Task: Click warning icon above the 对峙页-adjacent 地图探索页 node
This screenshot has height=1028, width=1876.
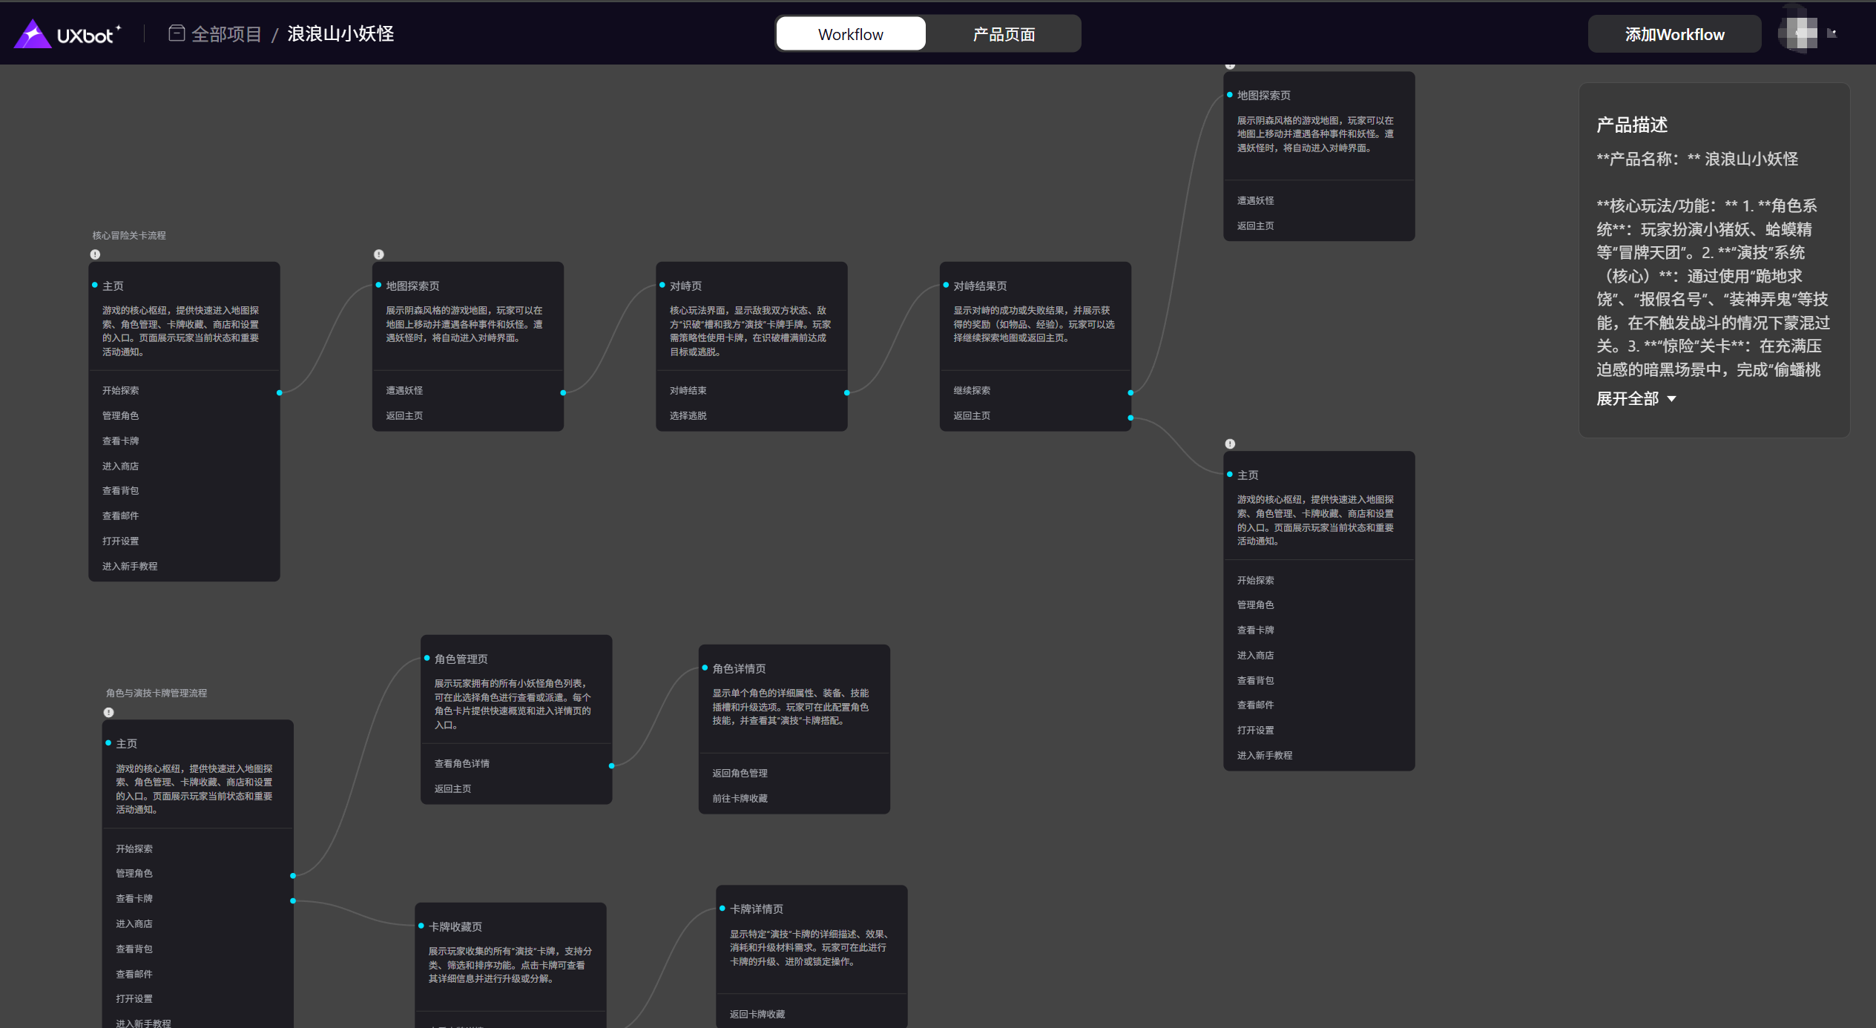Action: click(x=379, y=254)
